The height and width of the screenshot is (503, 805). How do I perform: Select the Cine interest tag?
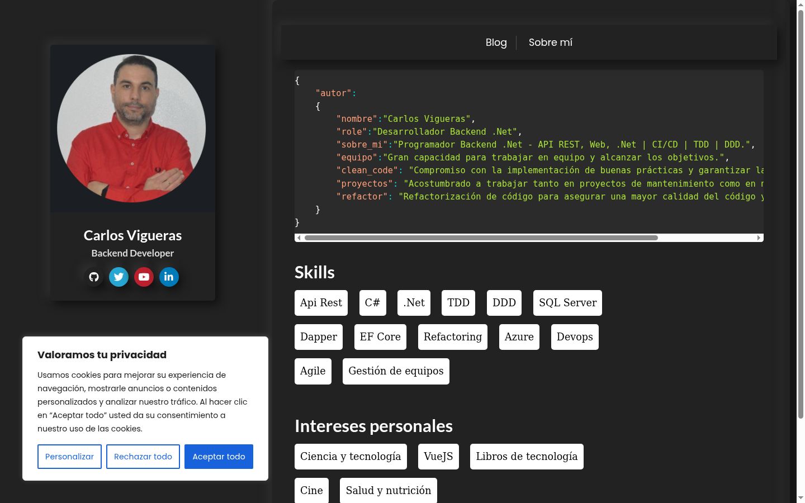pyautogui.click(x=311, y=491)
